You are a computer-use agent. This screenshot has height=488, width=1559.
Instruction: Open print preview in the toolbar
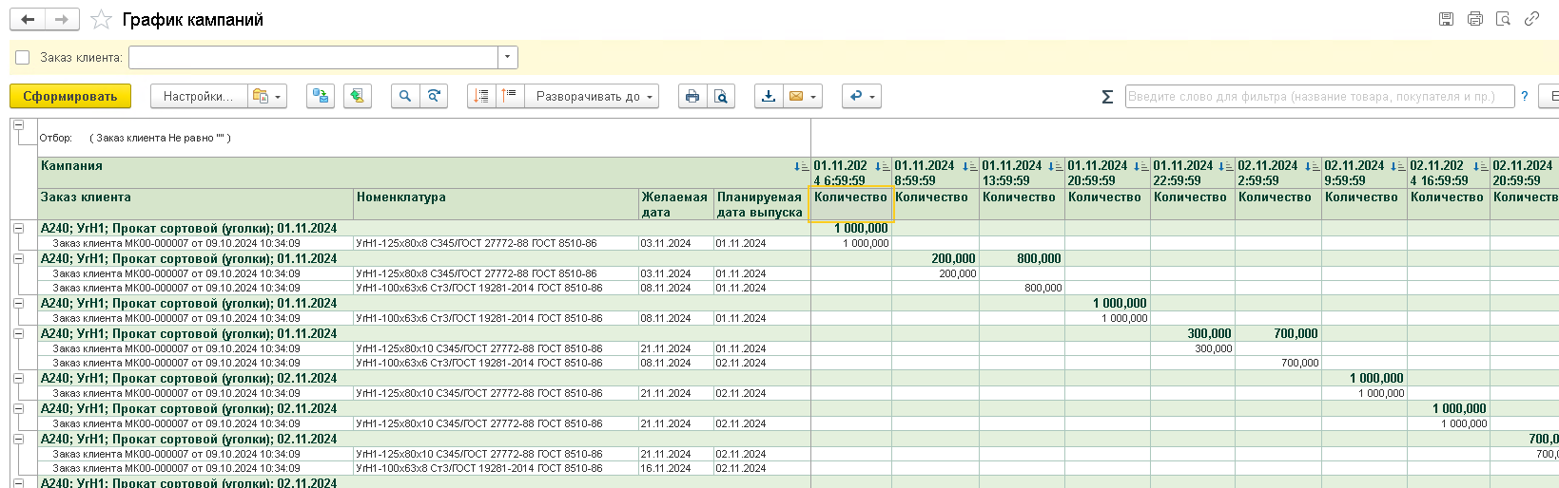pyautogui.click(x=721, y=97)
